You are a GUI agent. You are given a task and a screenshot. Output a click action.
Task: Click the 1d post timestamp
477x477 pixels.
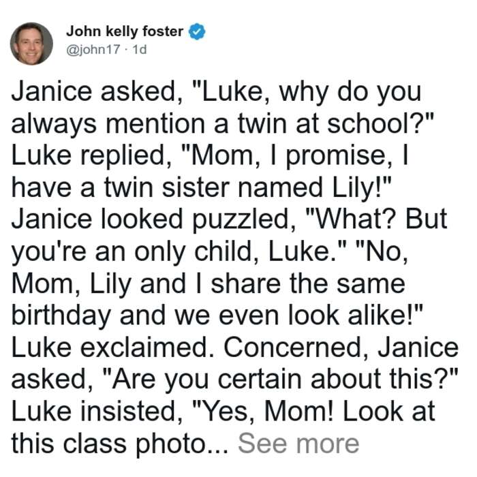[139, 49]
